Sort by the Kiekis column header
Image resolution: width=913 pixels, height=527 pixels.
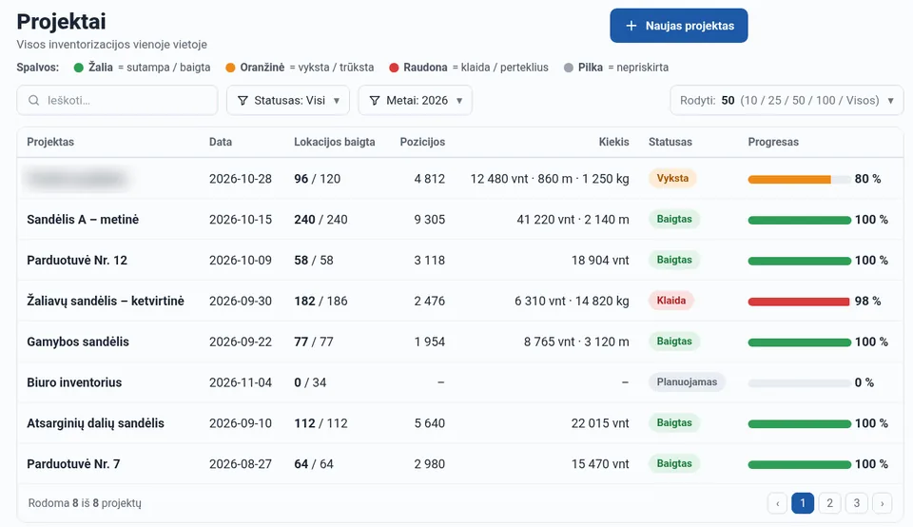click(613, 142)
